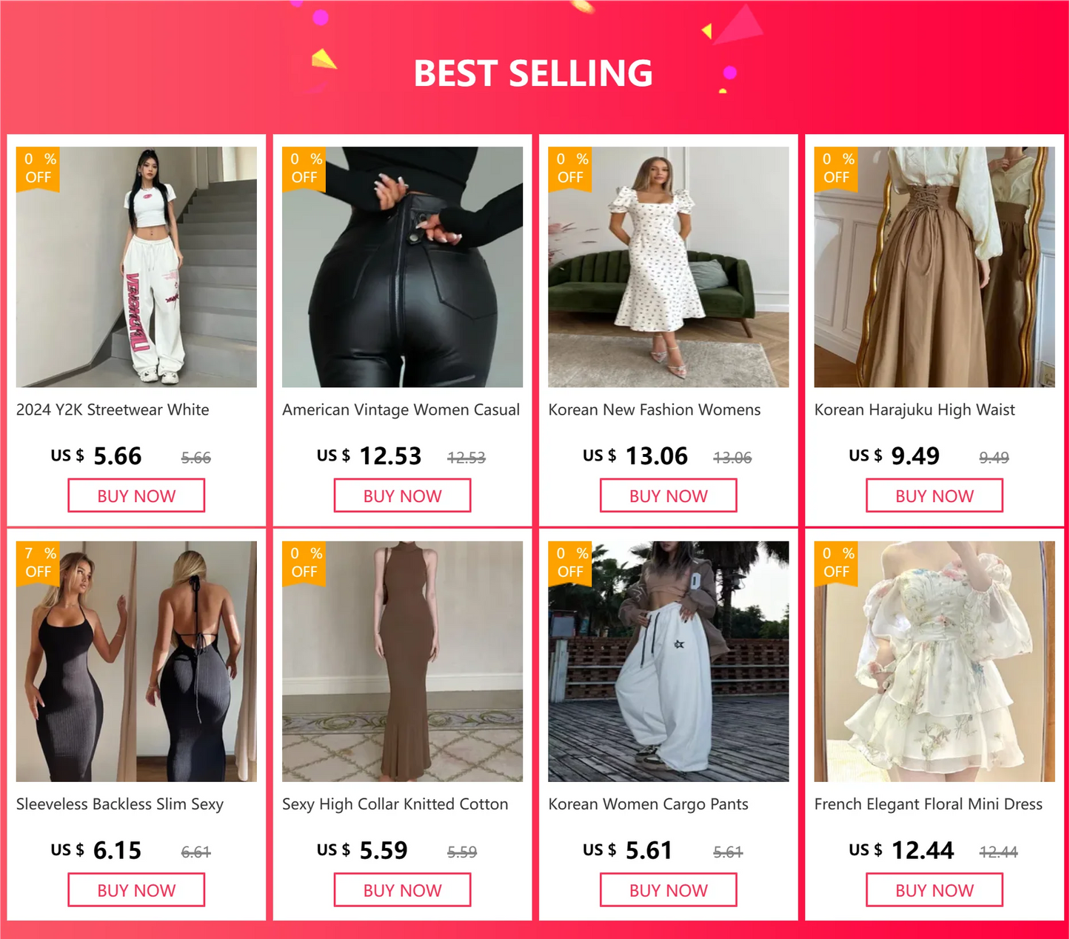Click BUY NOW for Y2K Streetwear White

(136, 495)
